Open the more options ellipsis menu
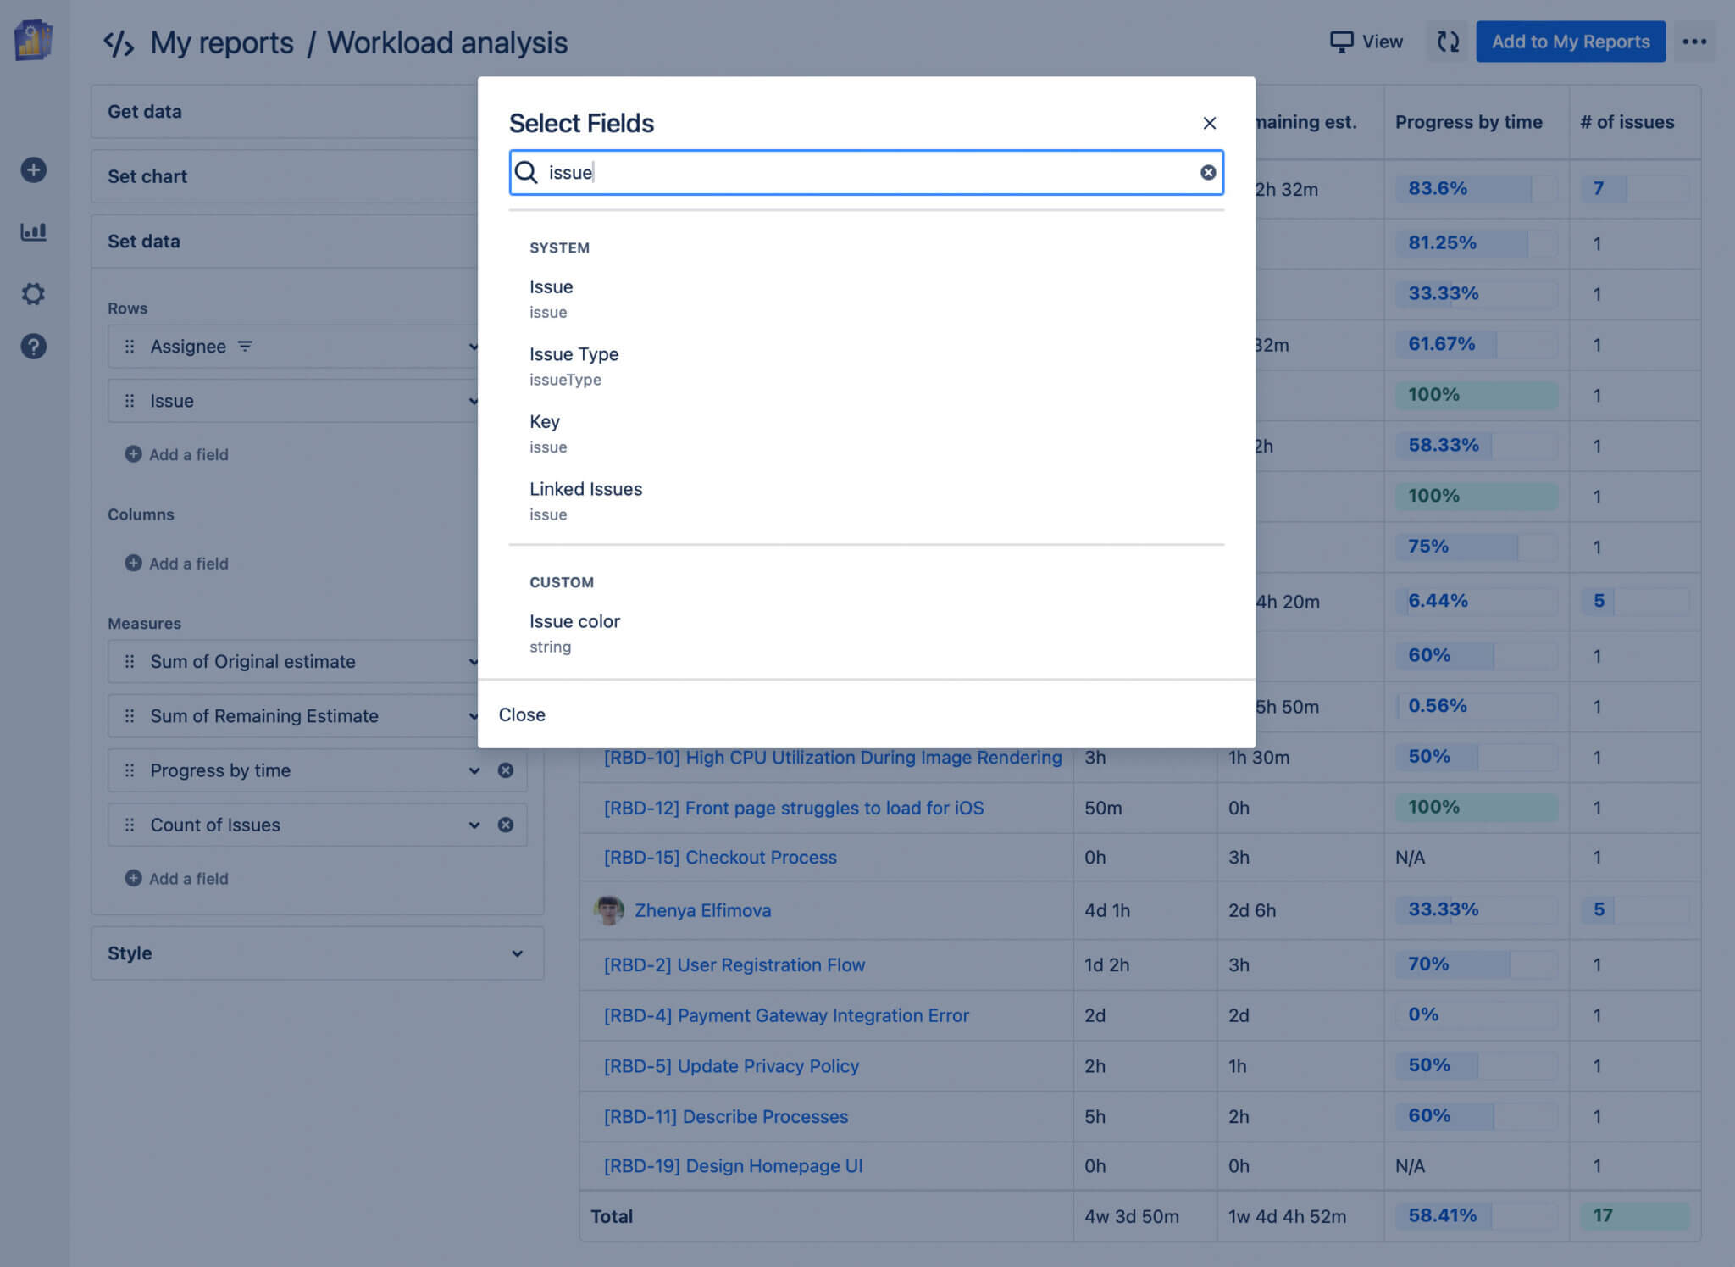Viewport: 1735px width, 1267px height. pyautogui.click(x=1695, y=41)
